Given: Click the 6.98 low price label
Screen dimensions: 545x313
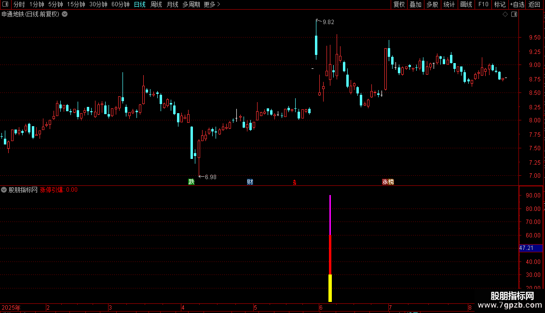Looking at the screenshot, I should pos(211,177).
